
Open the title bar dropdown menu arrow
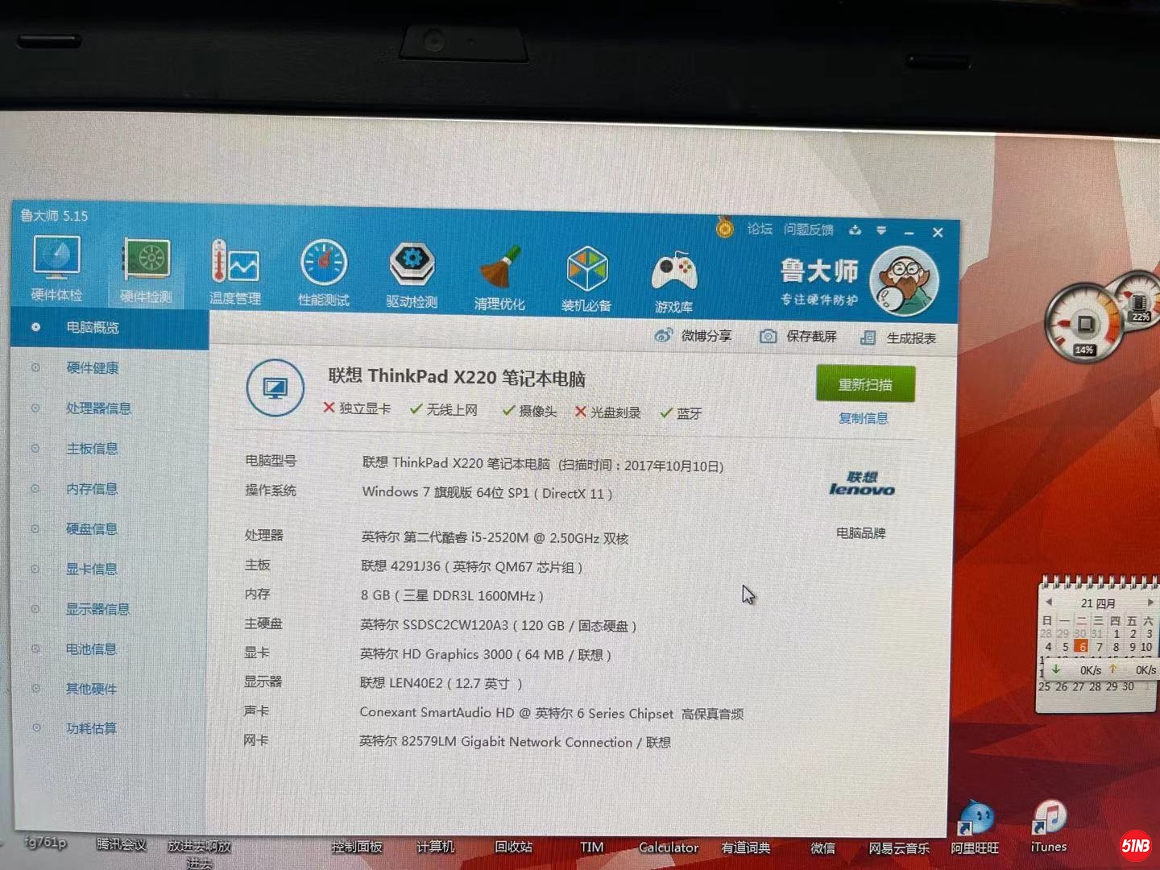881,230
